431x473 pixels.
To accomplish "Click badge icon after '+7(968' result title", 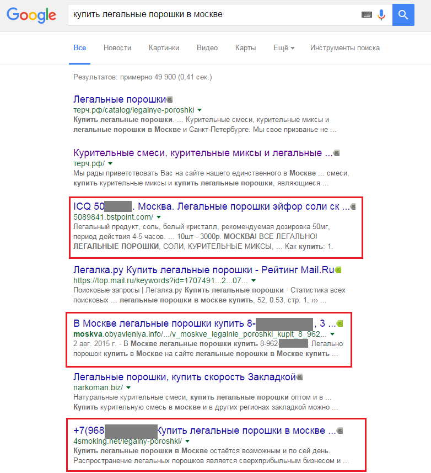I will (340, 431).
